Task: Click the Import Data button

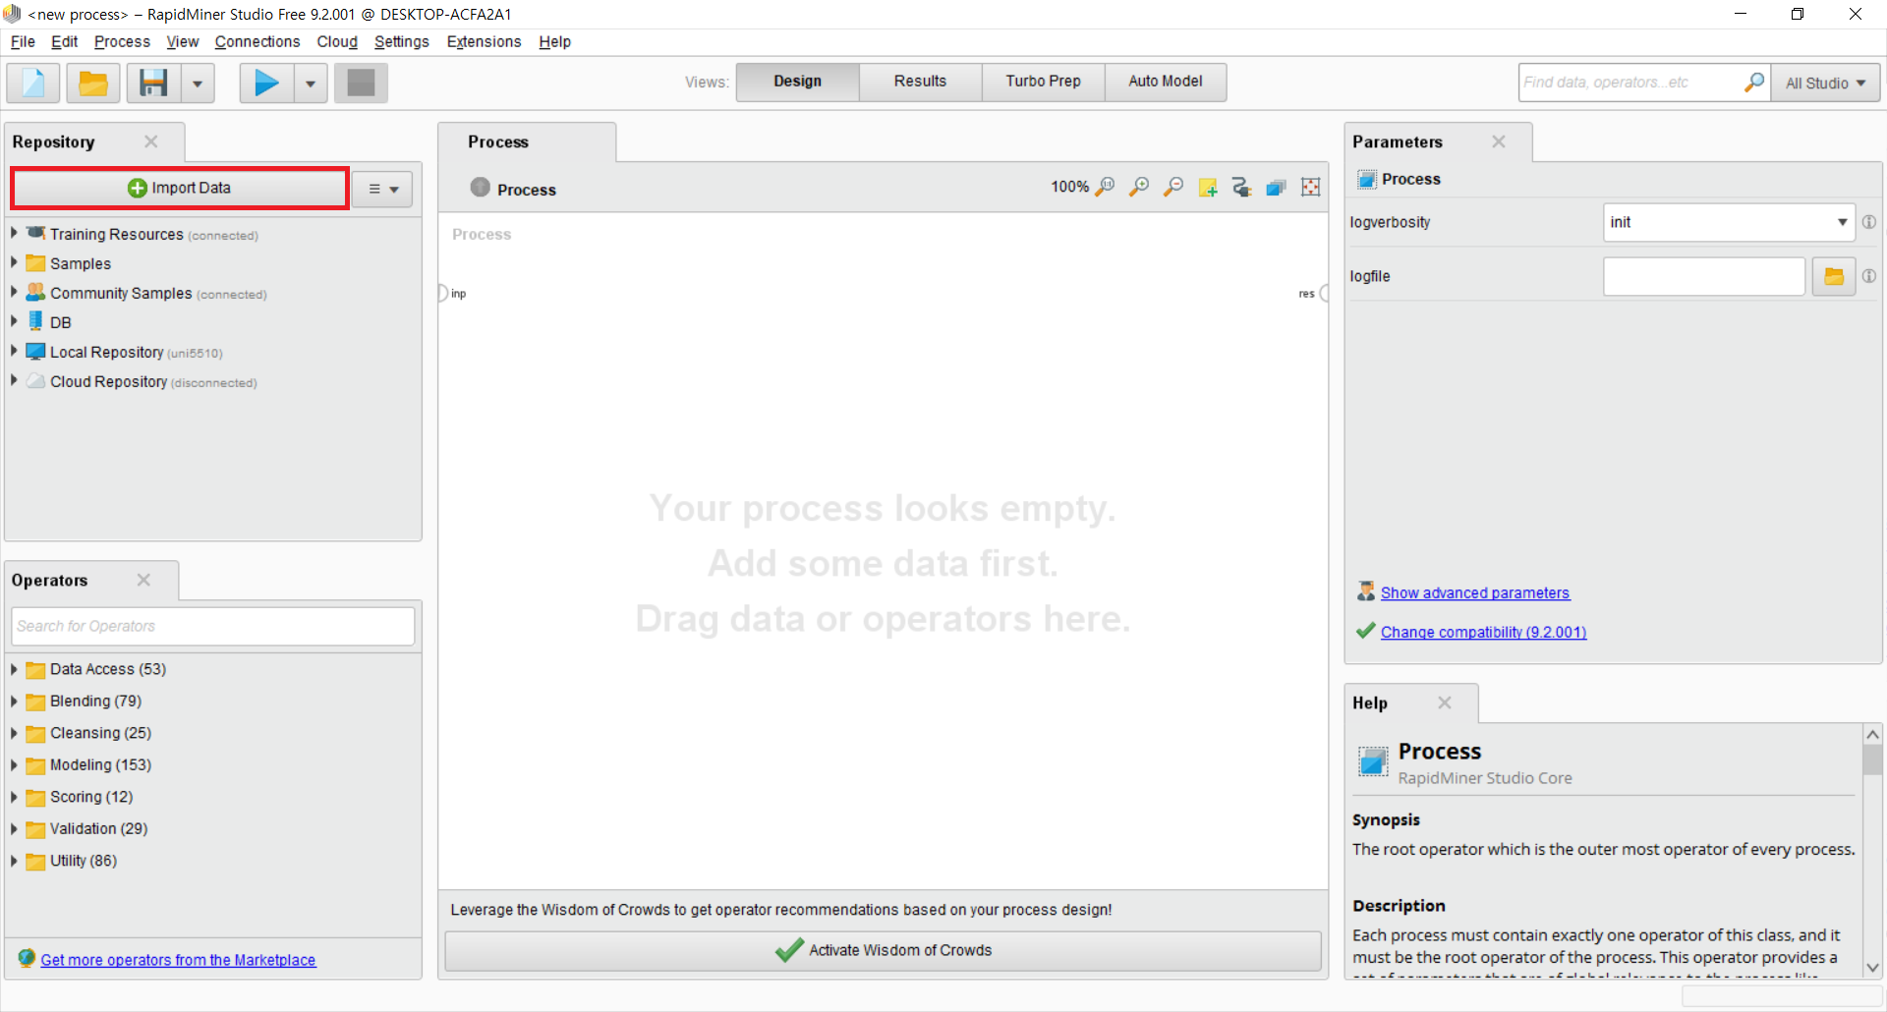Action: click(x=180, y=188)
